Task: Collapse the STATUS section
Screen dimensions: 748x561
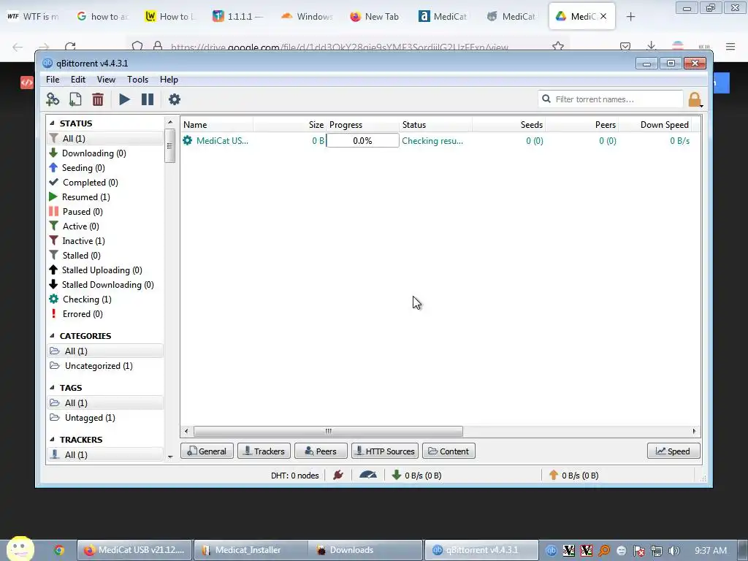Action: point(52,123)
